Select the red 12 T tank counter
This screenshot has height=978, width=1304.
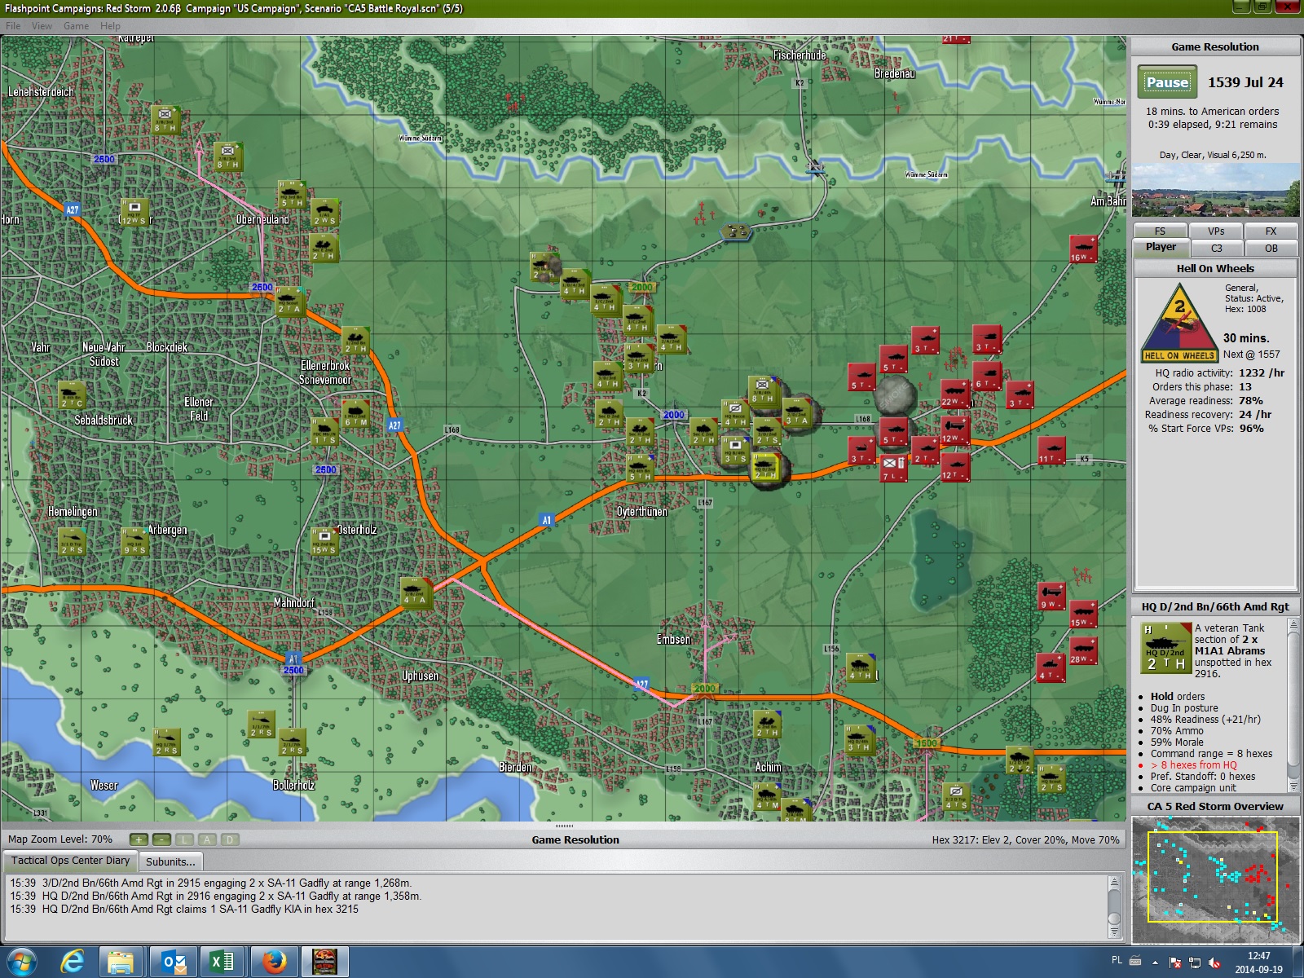954,468
